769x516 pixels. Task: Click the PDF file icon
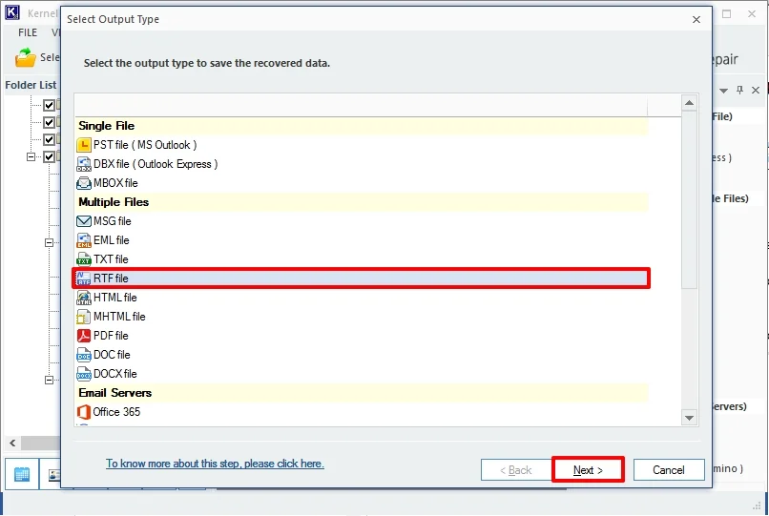click(x=84, y=336)
